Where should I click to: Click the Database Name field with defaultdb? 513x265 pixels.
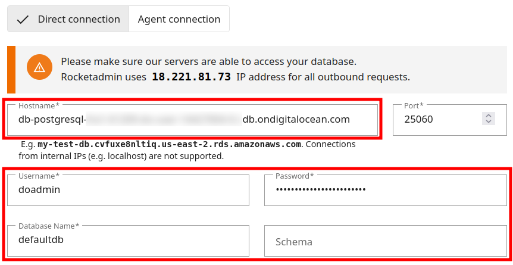tap(129, 240)
